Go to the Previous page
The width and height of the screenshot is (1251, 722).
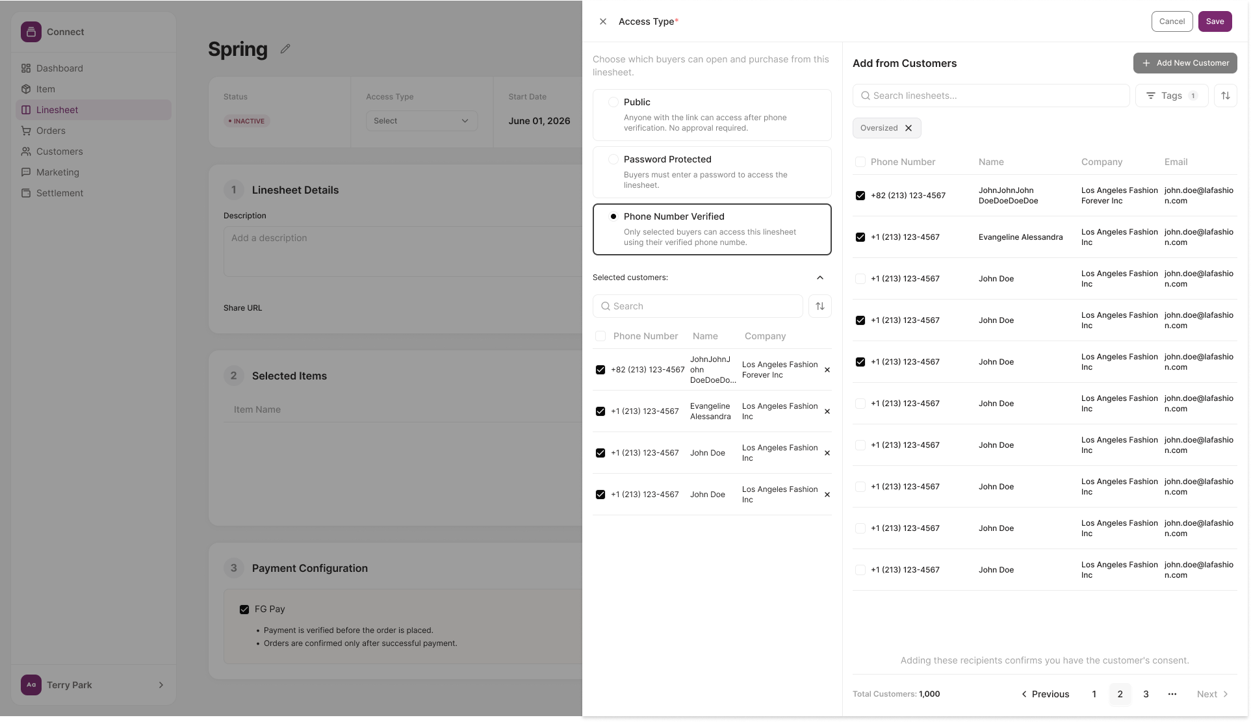[1045, 694]
